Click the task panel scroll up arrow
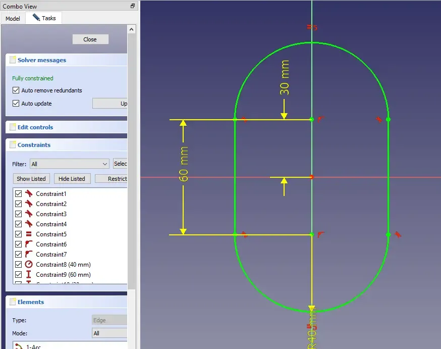This screenshot has width=441, height=349. pyautogui.click(x=131, y=29)
